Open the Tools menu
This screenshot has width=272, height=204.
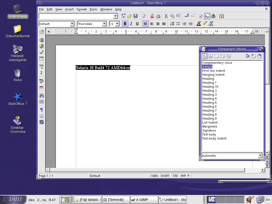[x=93, y=9]
